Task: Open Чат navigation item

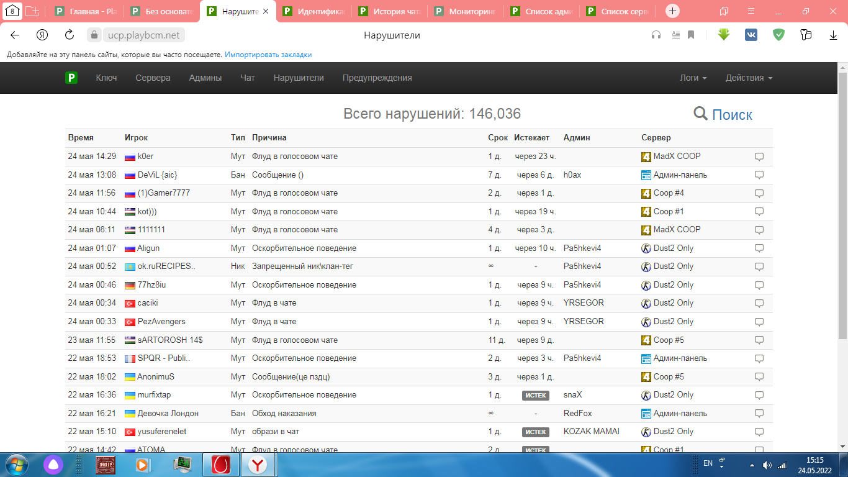Action: 248,78
